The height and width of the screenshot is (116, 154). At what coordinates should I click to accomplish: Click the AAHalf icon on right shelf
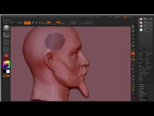pyautogui.click(x=133, y=43)
